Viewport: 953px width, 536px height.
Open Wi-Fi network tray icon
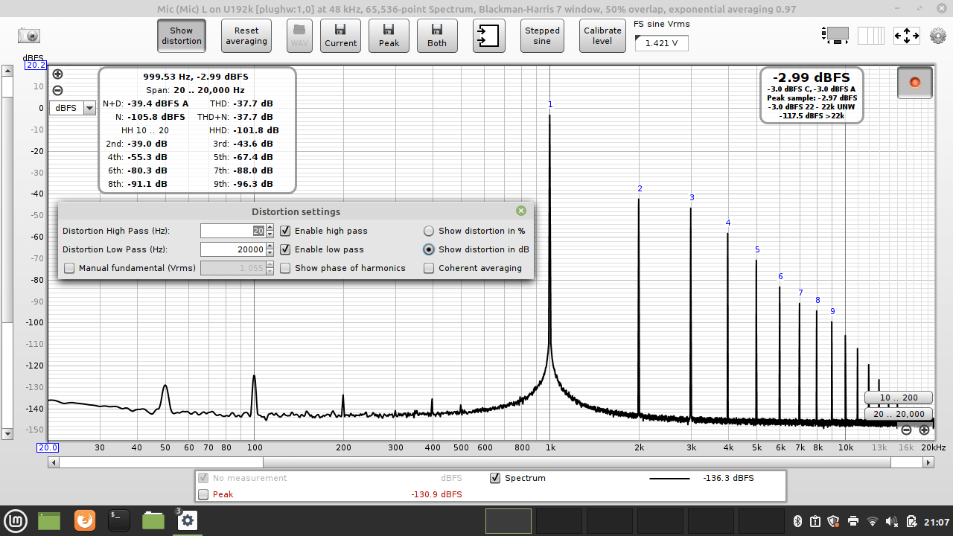[x=873, y=521]
